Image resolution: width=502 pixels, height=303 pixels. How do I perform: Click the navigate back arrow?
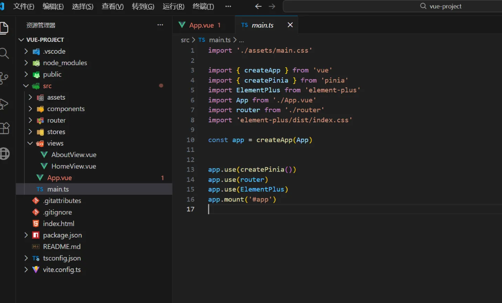point(258,6)
